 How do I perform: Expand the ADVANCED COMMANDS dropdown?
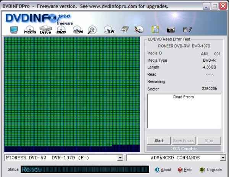223,158
